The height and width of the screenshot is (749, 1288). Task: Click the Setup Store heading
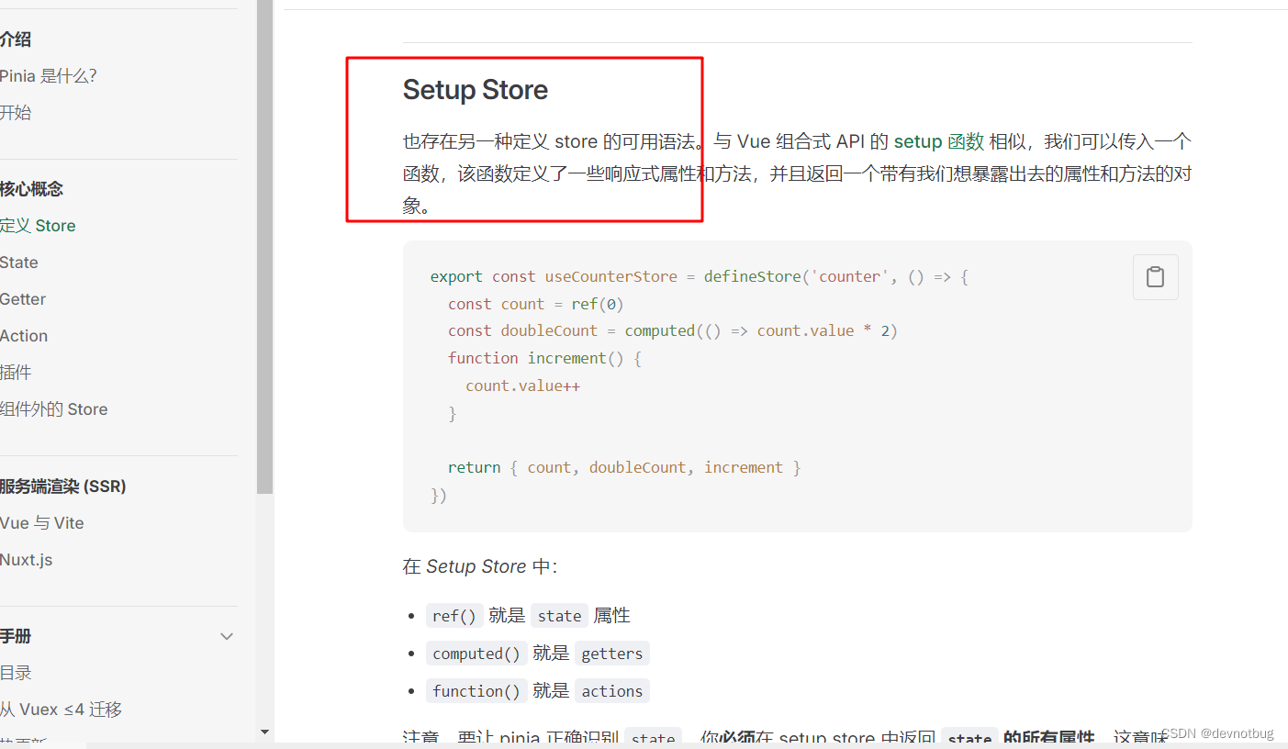(x=476, y=90)
